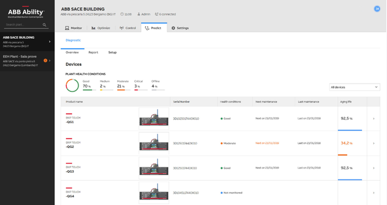This screenshot has height=205, width=387.
Task: Open the Report section
Action: tap(93, 53)
